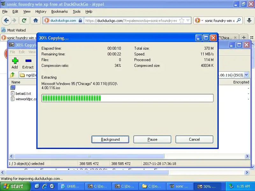
Task: Click the 6:35 AM taskbar clock
Action: 243,186
